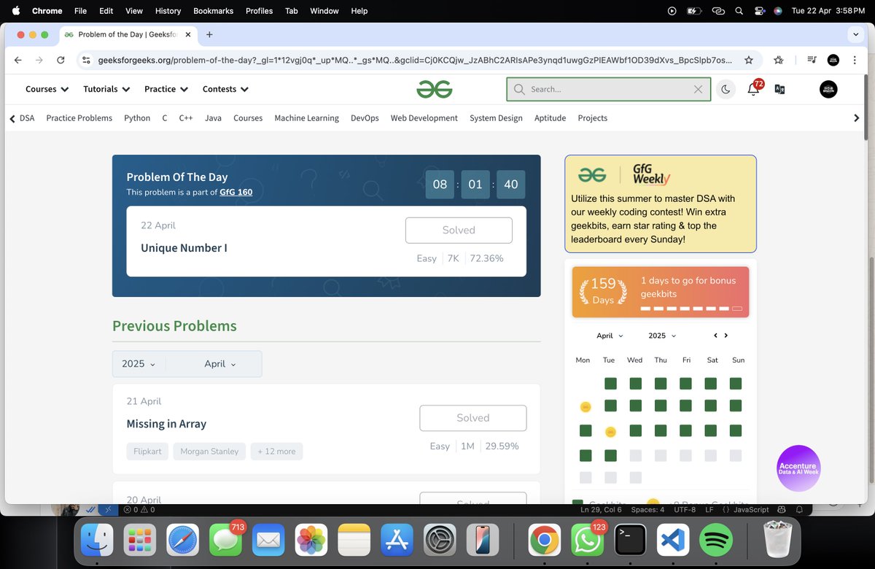Select Machine Learning in topic bar
Image resolution: width=875 pixels, height=569 pixels.
(x=306, y=118)
